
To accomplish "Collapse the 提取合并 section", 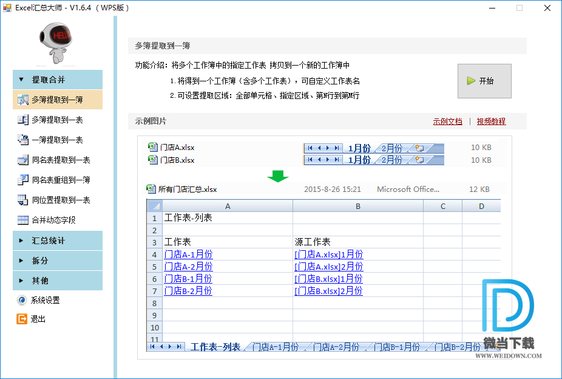I will 57,80.
